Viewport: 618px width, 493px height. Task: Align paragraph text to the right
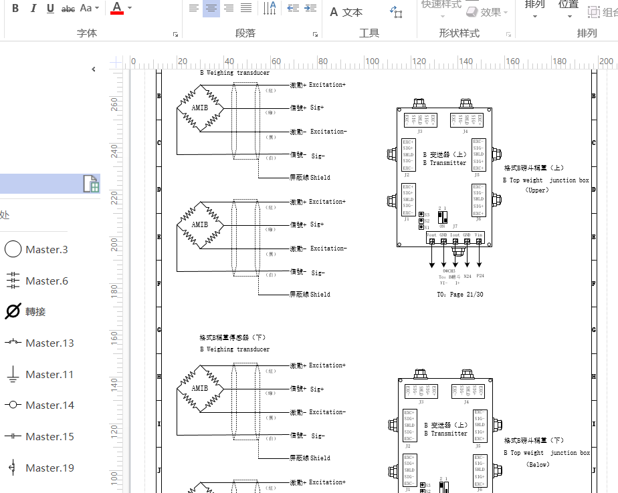229,9
